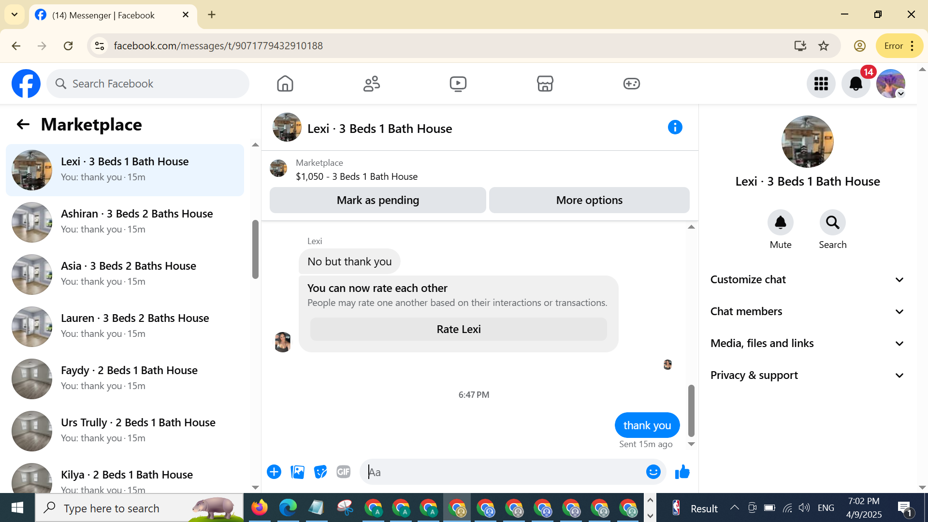Click the Mark as pending button
This screenshot has width=928, height=522.
coord(378,200)
